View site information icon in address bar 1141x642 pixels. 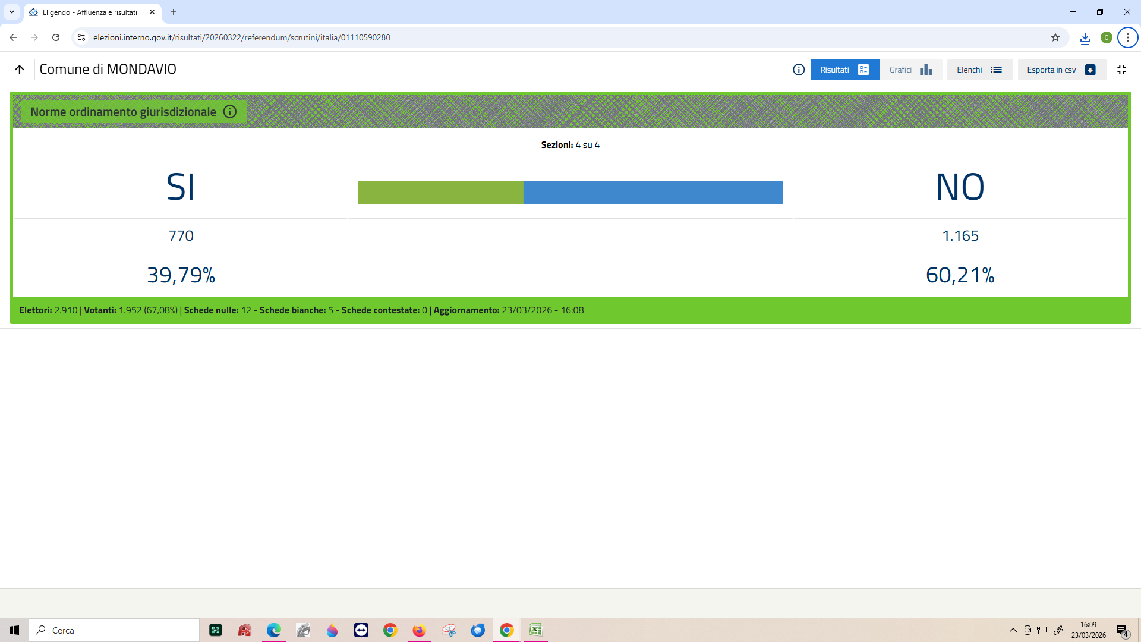[x=82, y=37]
